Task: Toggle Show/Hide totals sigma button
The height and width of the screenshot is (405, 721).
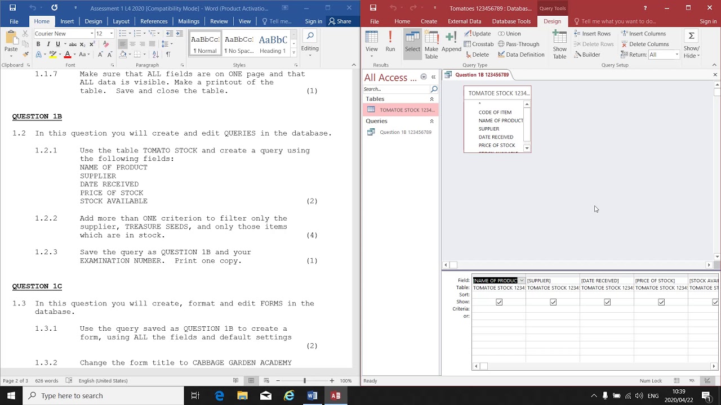Action: (x=691, y=44)
